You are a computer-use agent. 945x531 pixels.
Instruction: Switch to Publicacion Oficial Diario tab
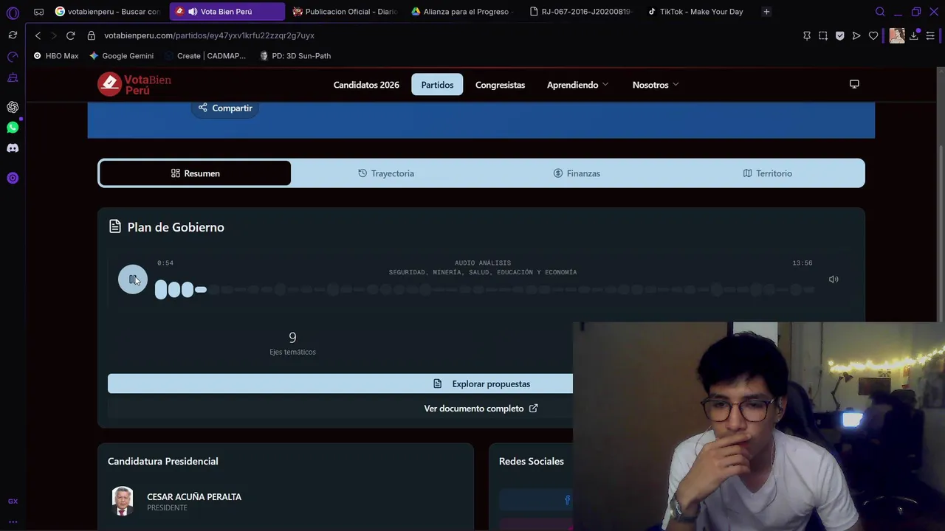pyautogui.click(x=345, y=12)
